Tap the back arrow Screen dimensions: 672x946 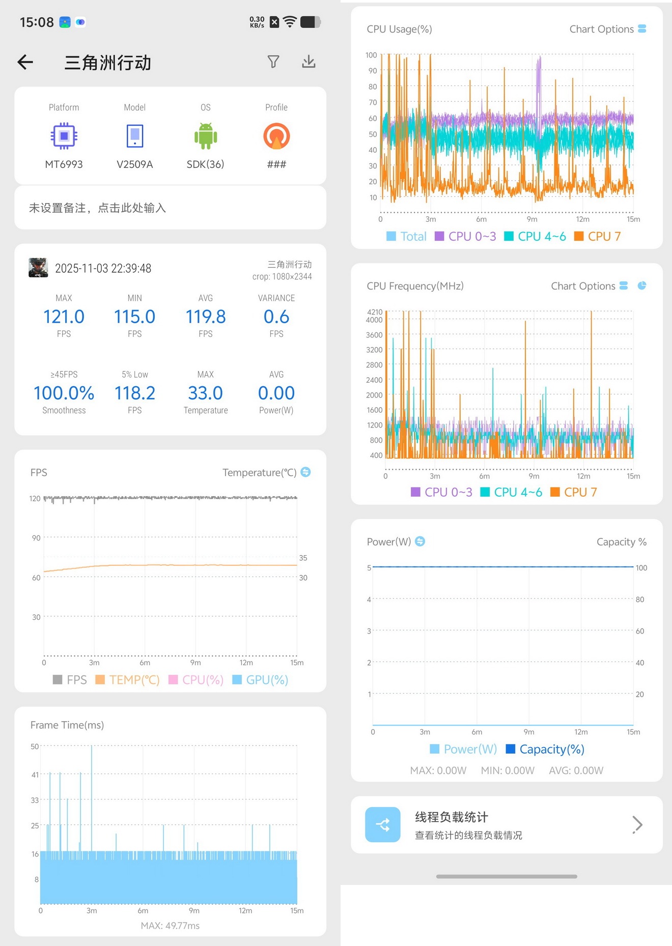coord(25,62)
